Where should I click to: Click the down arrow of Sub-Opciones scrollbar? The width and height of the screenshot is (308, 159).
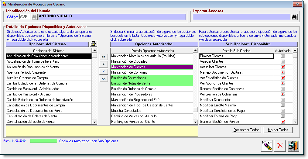point(295,122)
